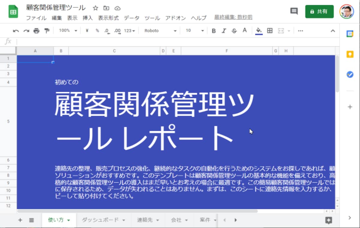Select the paint format tool
Viewport: 360px width, 228px height.
[x=47, y=31]
